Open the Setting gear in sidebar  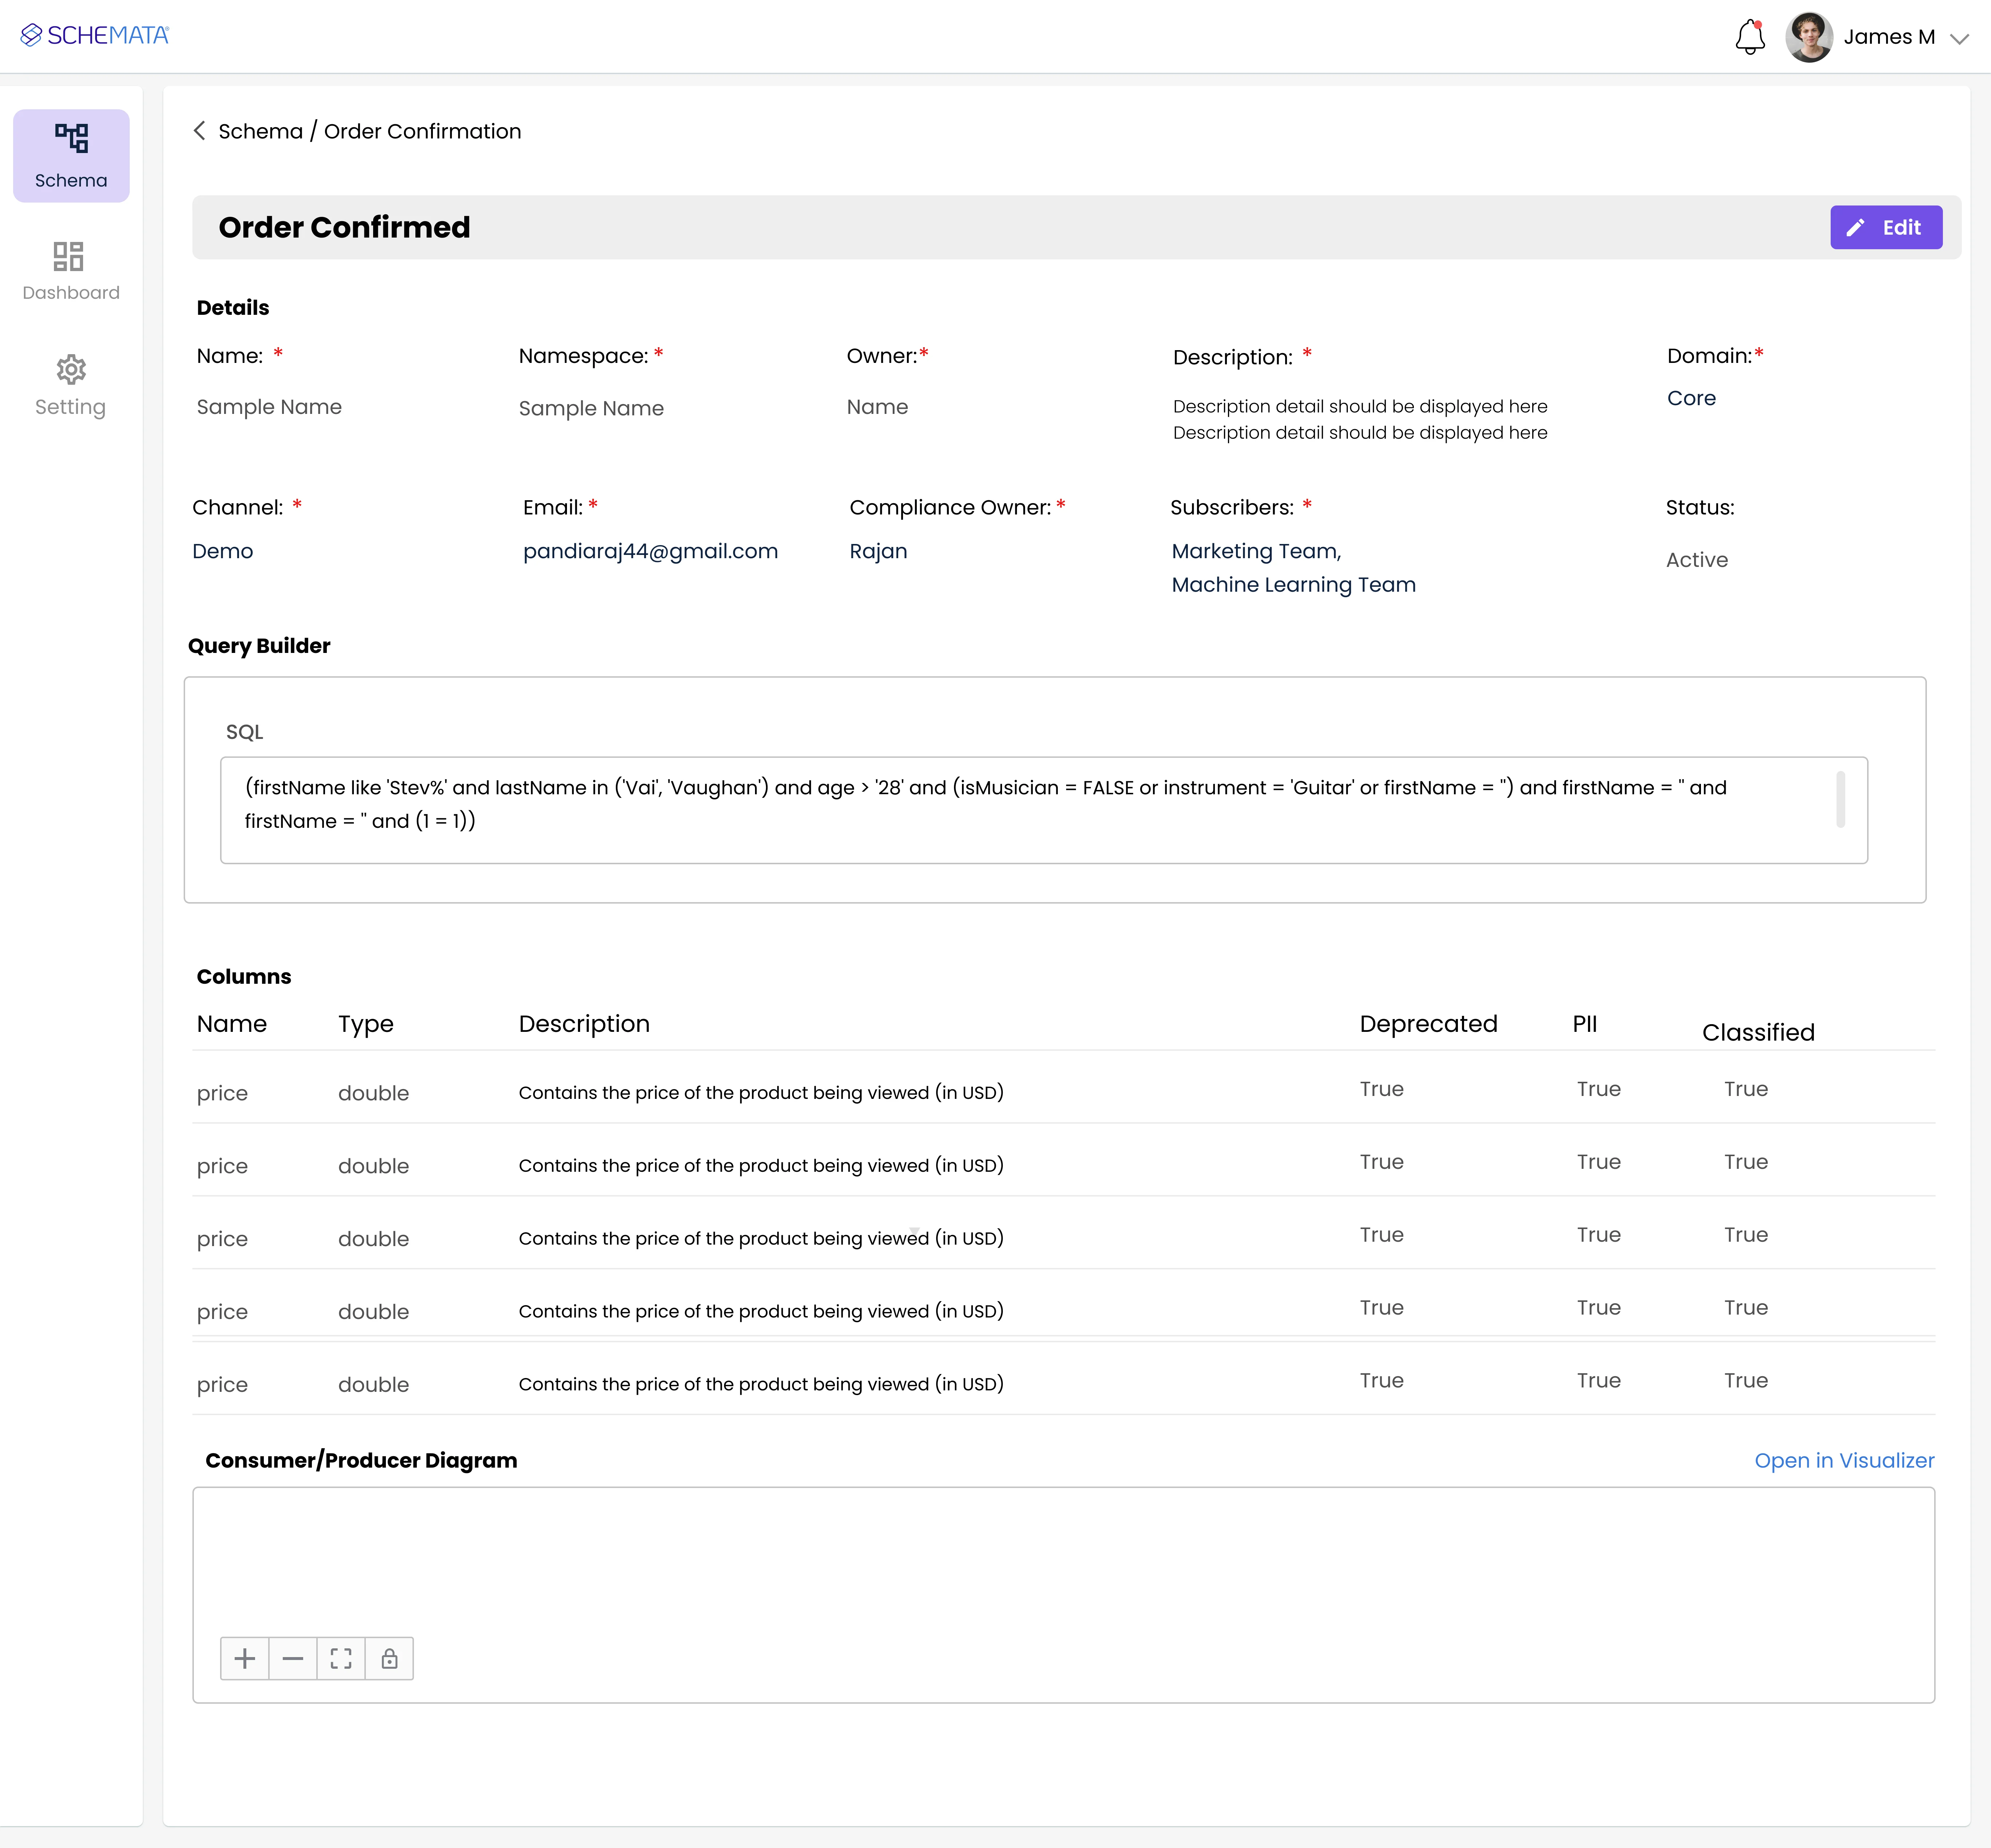tap(71, 385)
